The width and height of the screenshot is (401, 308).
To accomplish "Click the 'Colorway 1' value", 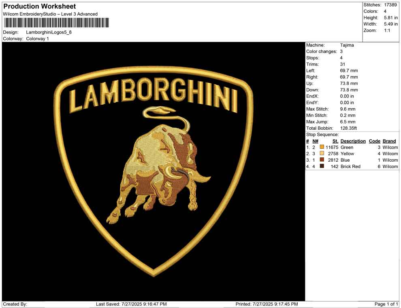I will [x=37, y=39].
